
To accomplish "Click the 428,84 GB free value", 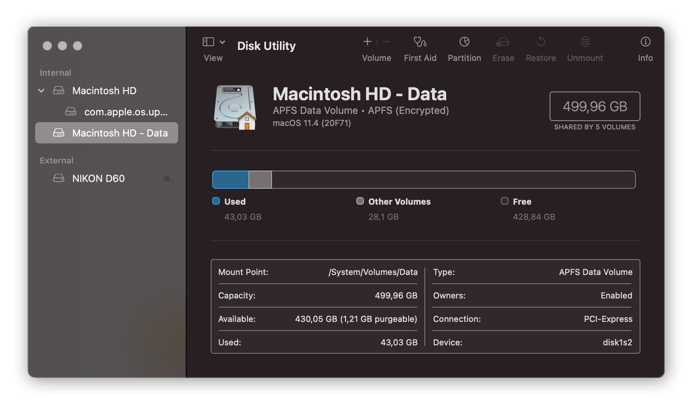I will pos(534,217).
